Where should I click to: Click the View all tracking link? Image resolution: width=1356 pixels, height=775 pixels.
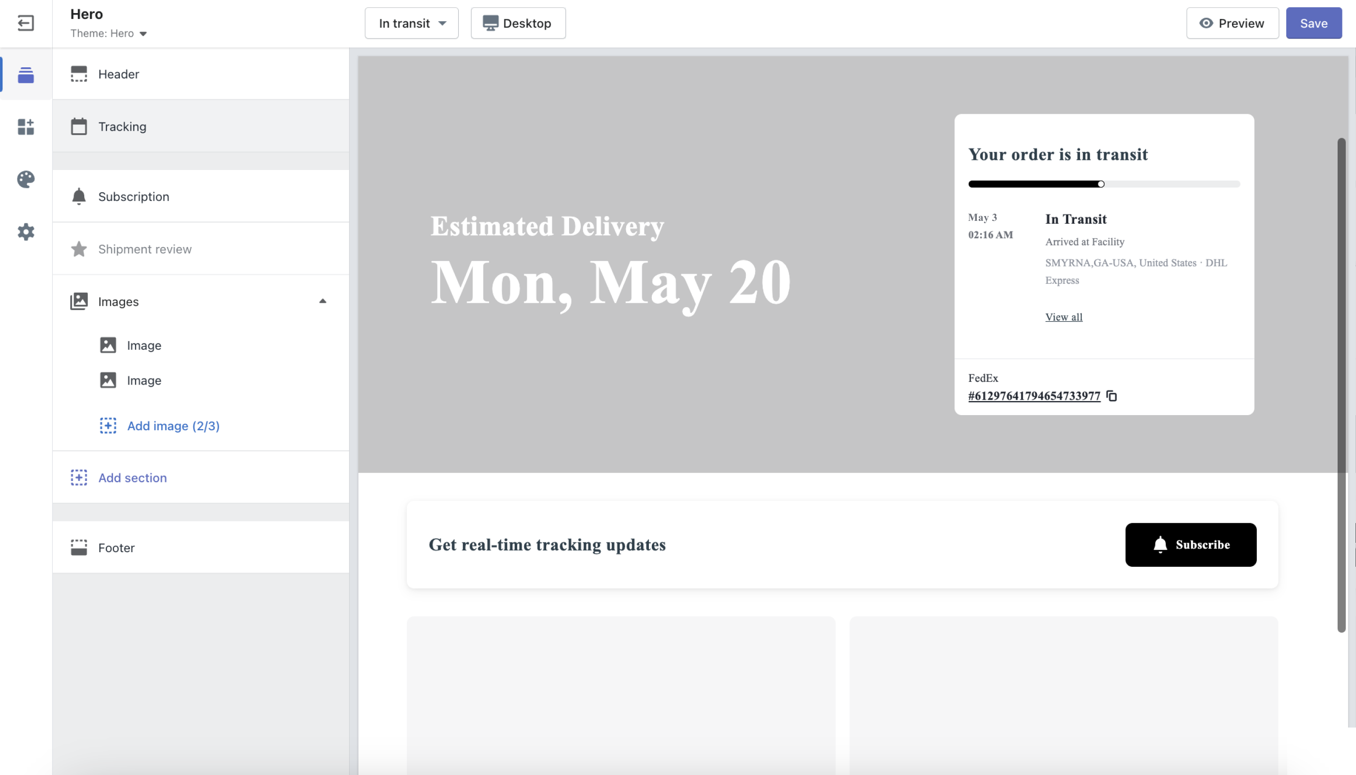pos(1063,317)
